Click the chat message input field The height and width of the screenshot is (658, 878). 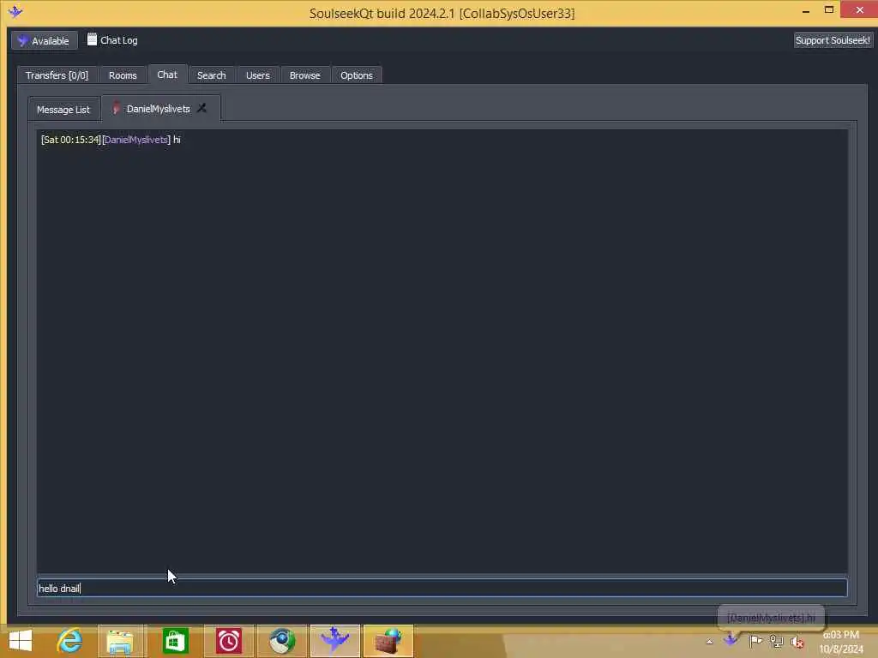click(442, 588)
